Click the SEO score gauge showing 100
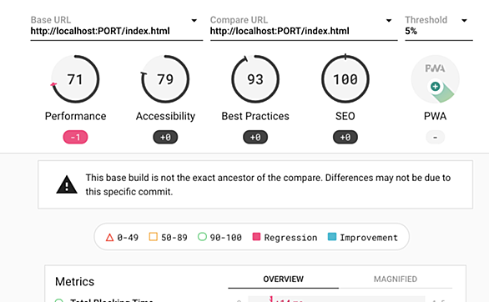Image resolution: width=489 pixels, height=302 pixels. 345,79
